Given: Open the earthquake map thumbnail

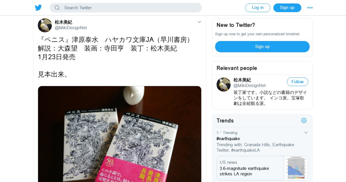Looking at the screenshot, I should coord(296,168).
